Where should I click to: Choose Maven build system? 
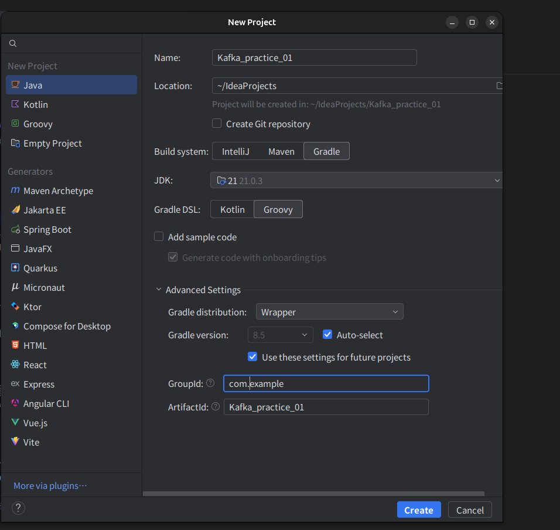281,151
